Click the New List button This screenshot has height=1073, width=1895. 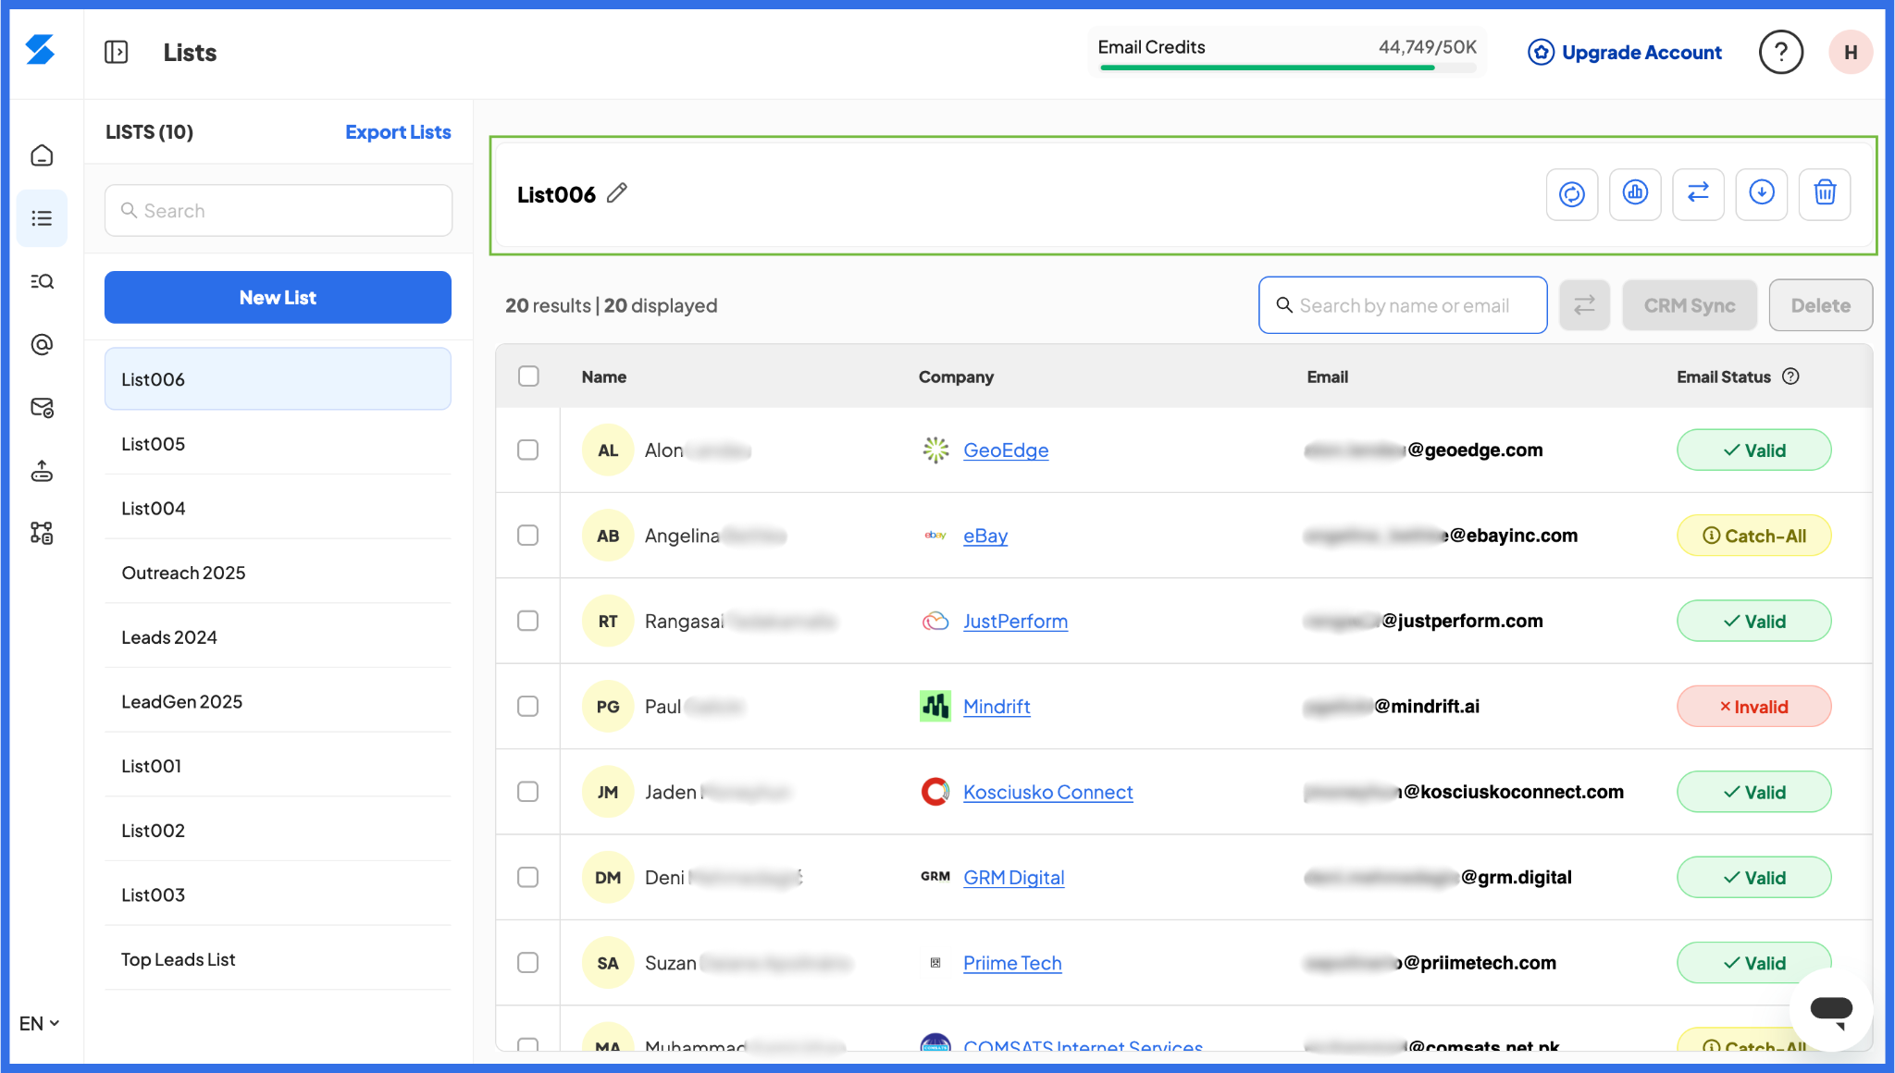pyautogui.click(x=278, y=297)
